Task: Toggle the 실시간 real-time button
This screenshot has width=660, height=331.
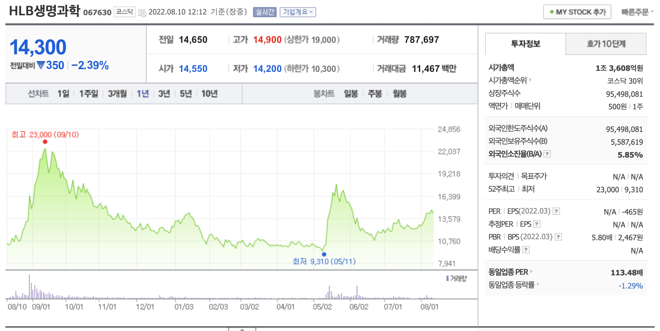Action: 264,12
